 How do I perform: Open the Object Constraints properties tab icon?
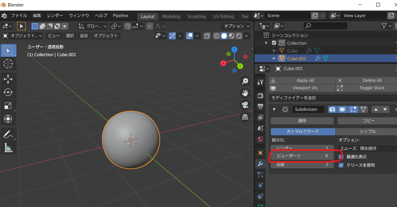[260, 196]
